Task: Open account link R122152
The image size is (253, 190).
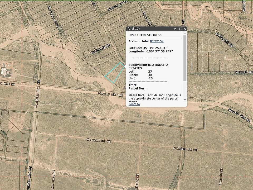Action: point(157,41)
